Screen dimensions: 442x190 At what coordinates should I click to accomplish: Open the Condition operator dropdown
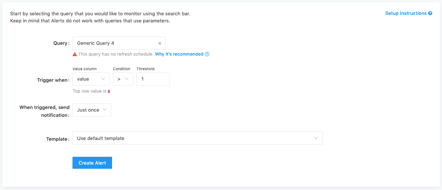(123, 79)
